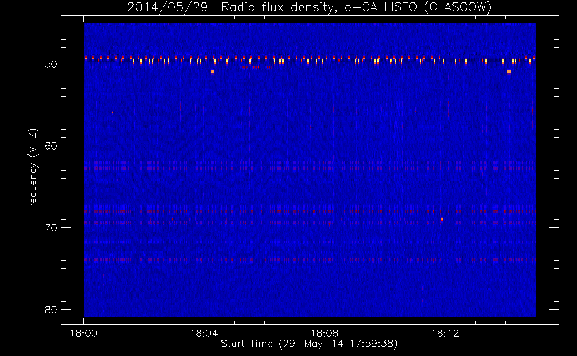
Task: Click the '18:04' time tick label
Action: click(204, 334)
